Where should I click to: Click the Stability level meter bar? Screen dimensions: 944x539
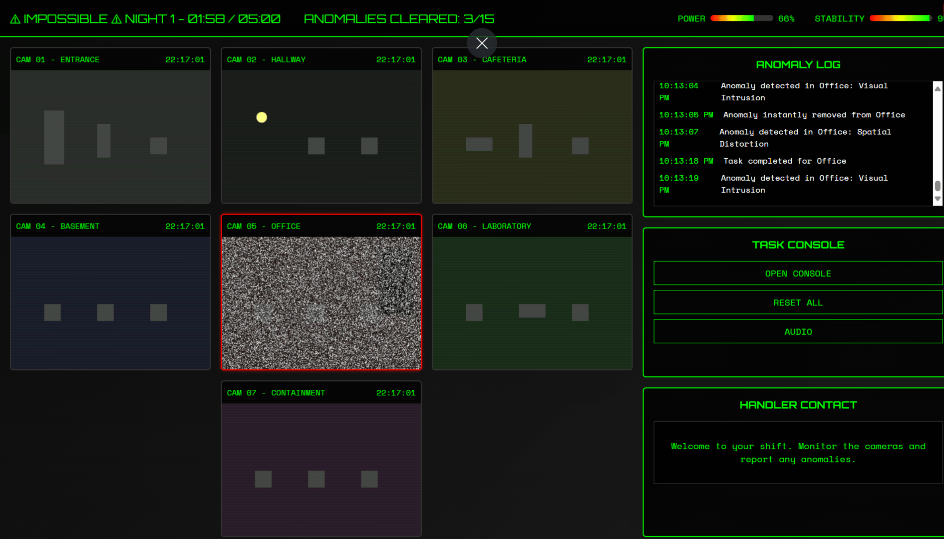[x=900, y=18]
